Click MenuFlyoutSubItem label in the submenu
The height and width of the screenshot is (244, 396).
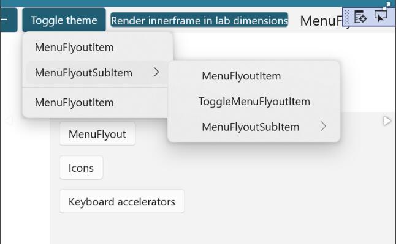tap(251, 127)
